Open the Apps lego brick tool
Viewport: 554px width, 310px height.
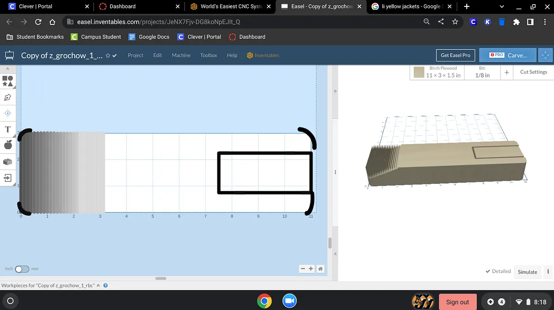(8, 161)
